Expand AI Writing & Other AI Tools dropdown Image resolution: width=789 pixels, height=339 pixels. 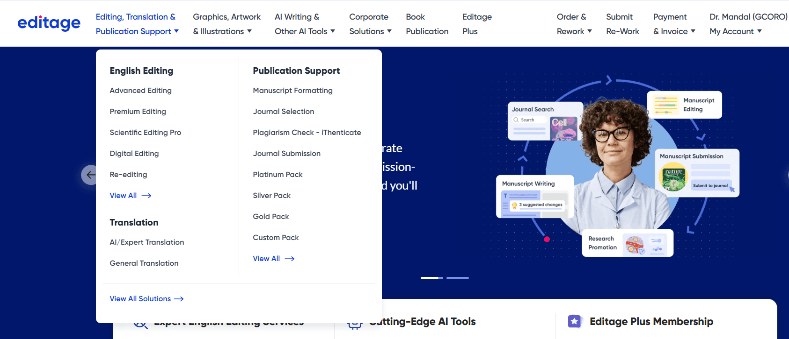click(305, 24)
